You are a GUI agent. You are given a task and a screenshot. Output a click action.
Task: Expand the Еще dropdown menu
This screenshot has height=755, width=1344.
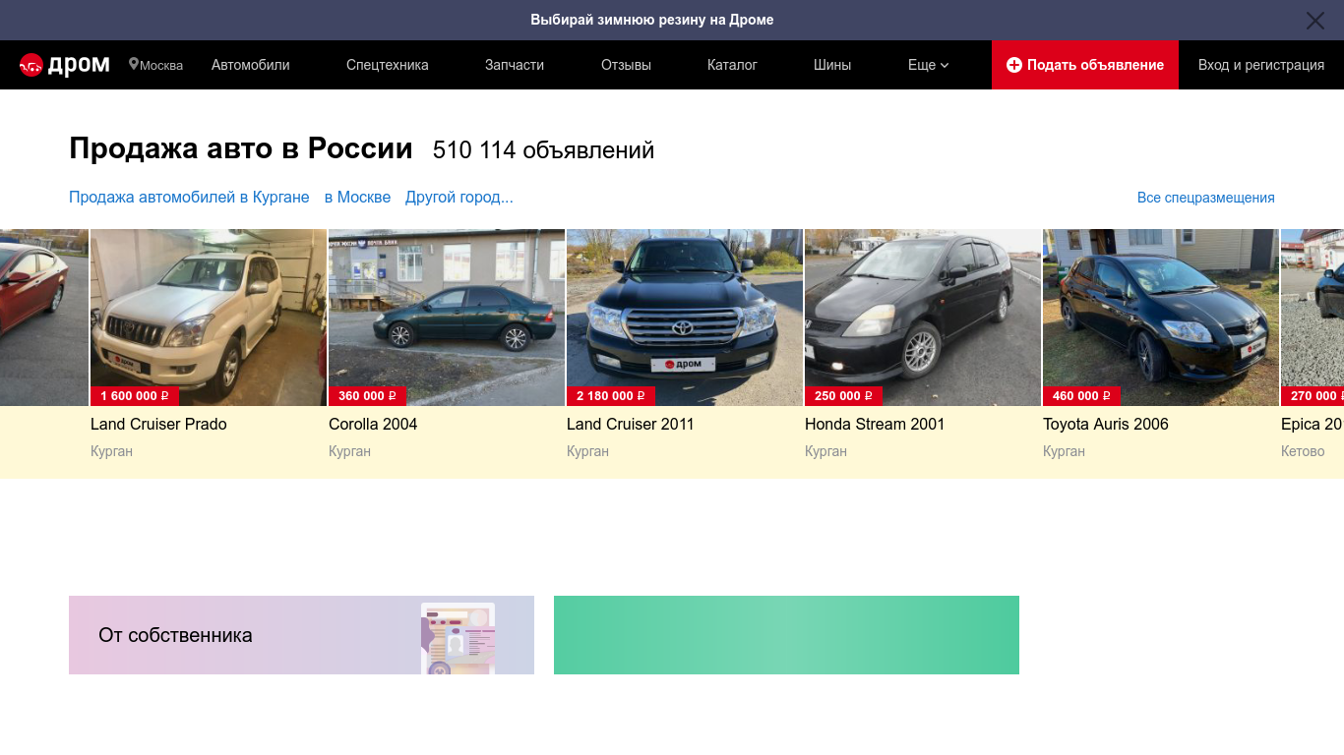click(928, 65)
